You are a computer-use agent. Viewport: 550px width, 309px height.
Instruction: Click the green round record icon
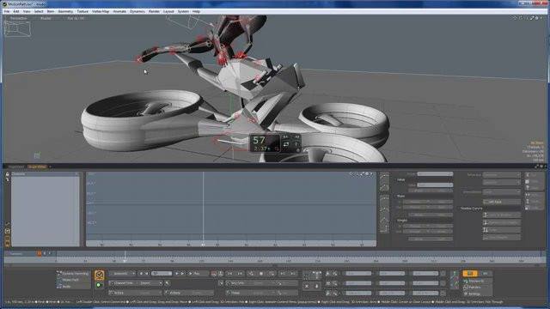(x=99, y=285)
